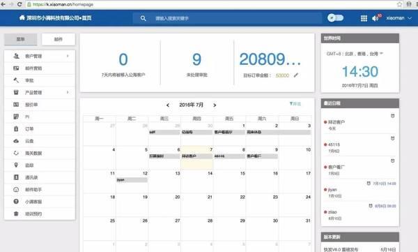
Task: Click the 20809… order amount figure
Action: (x=270, y=59)
